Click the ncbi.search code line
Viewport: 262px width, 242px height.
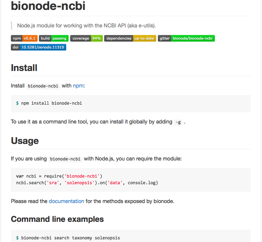tap(87, 183)
